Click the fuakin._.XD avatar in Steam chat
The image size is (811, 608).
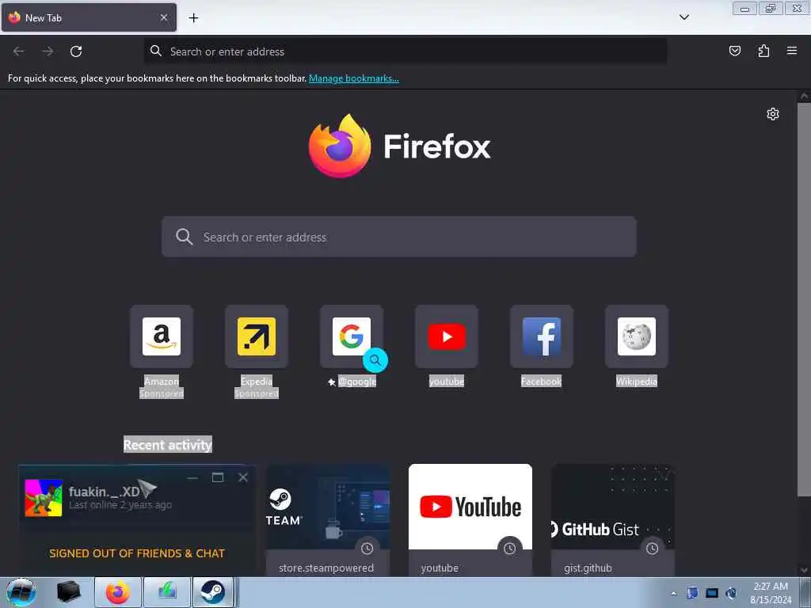coord(44,497)
